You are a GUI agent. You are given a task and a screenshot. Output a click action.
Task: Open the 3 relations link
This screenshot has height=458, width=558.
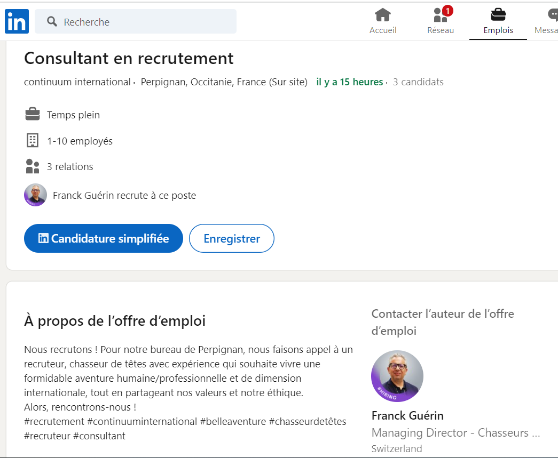[x=70, y=167]
